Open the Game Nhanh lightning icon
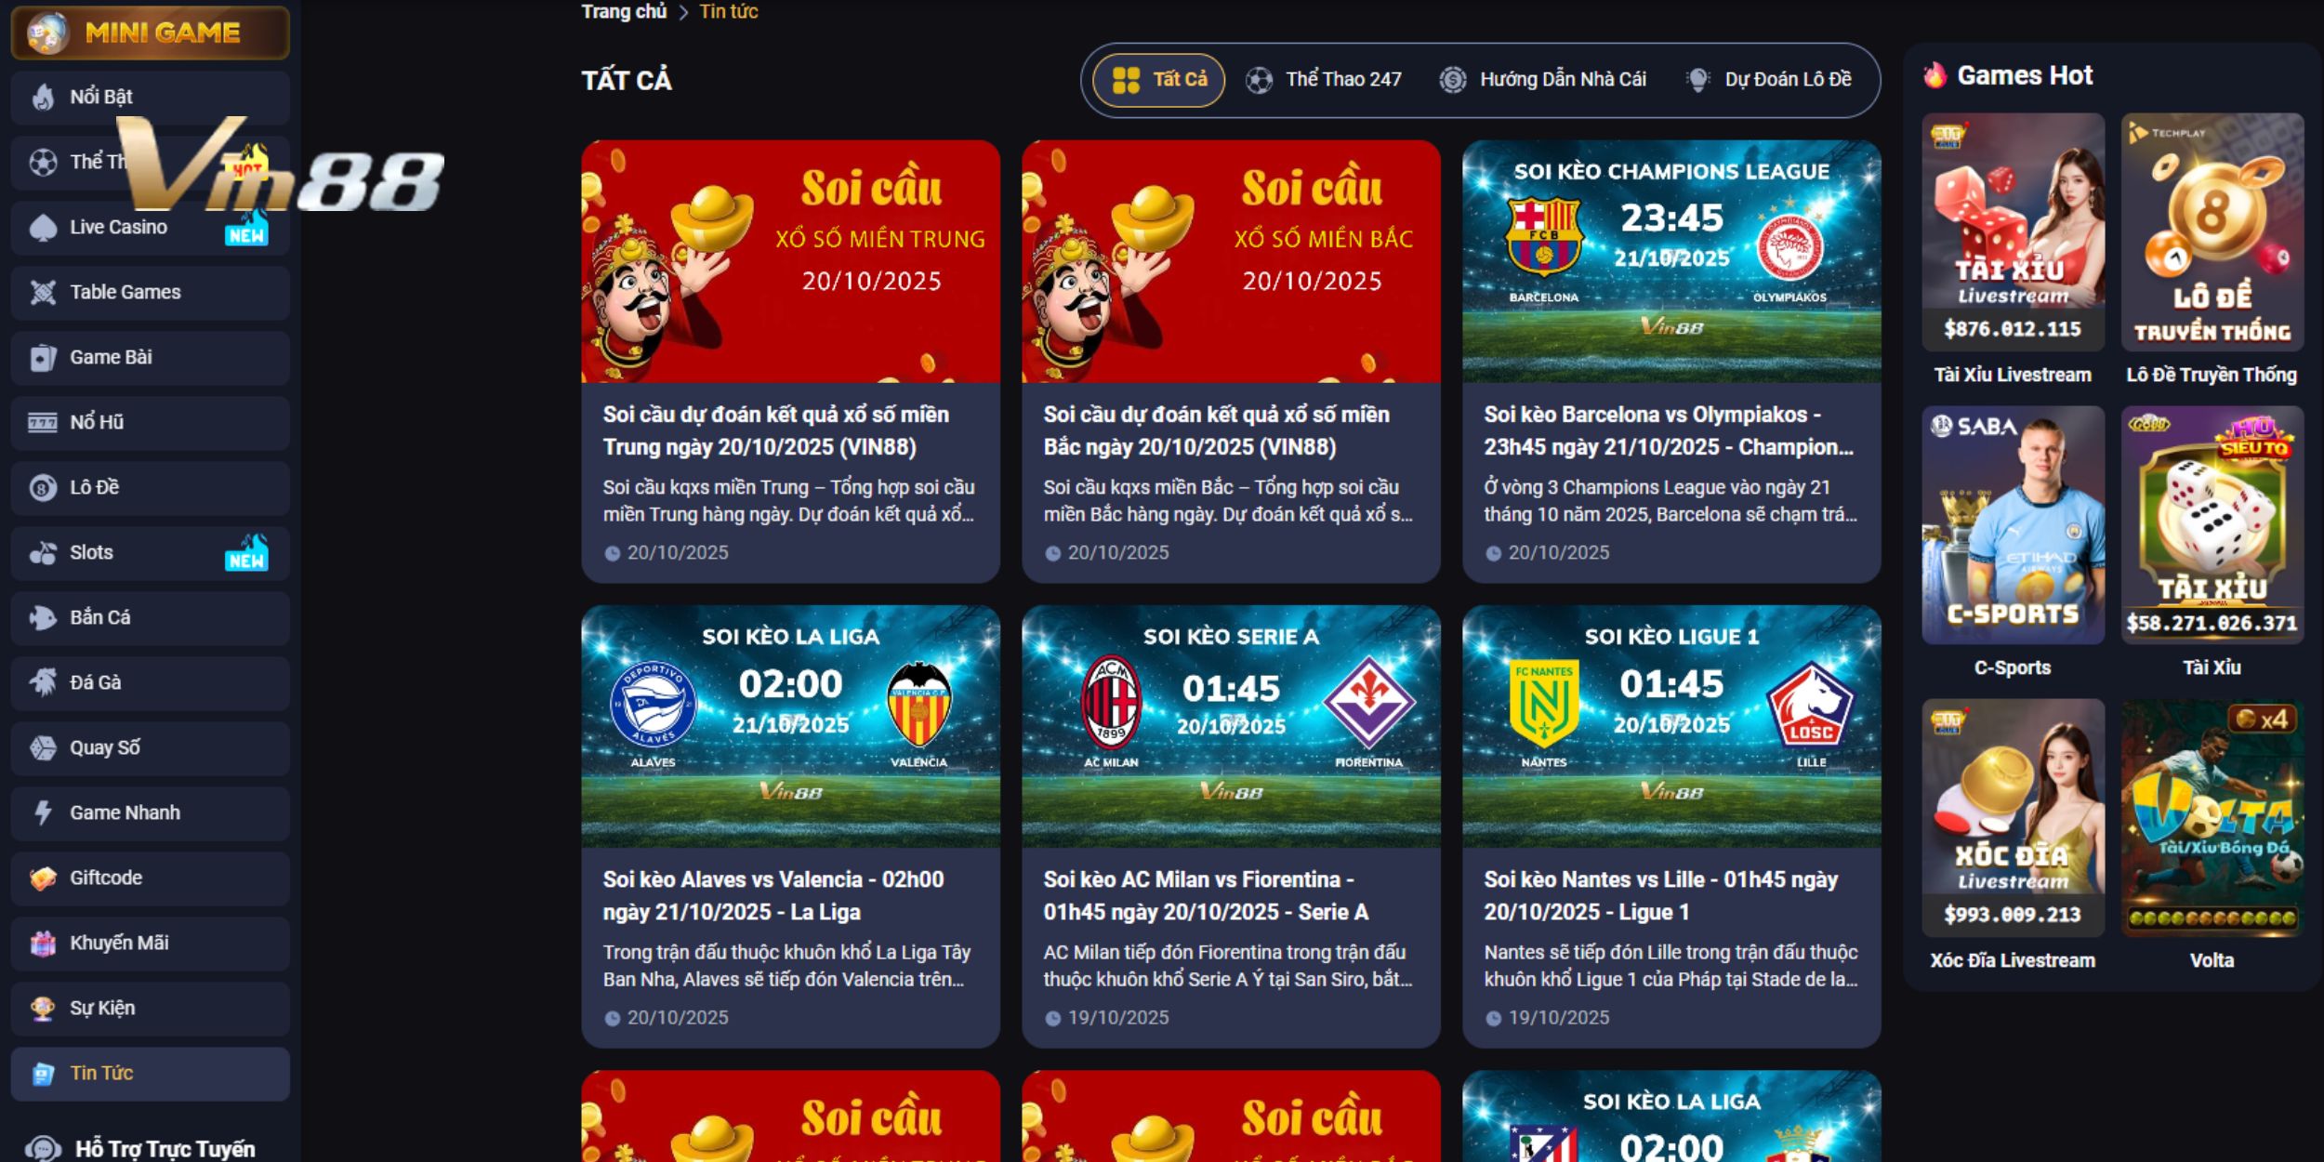 tap(43, 813)
